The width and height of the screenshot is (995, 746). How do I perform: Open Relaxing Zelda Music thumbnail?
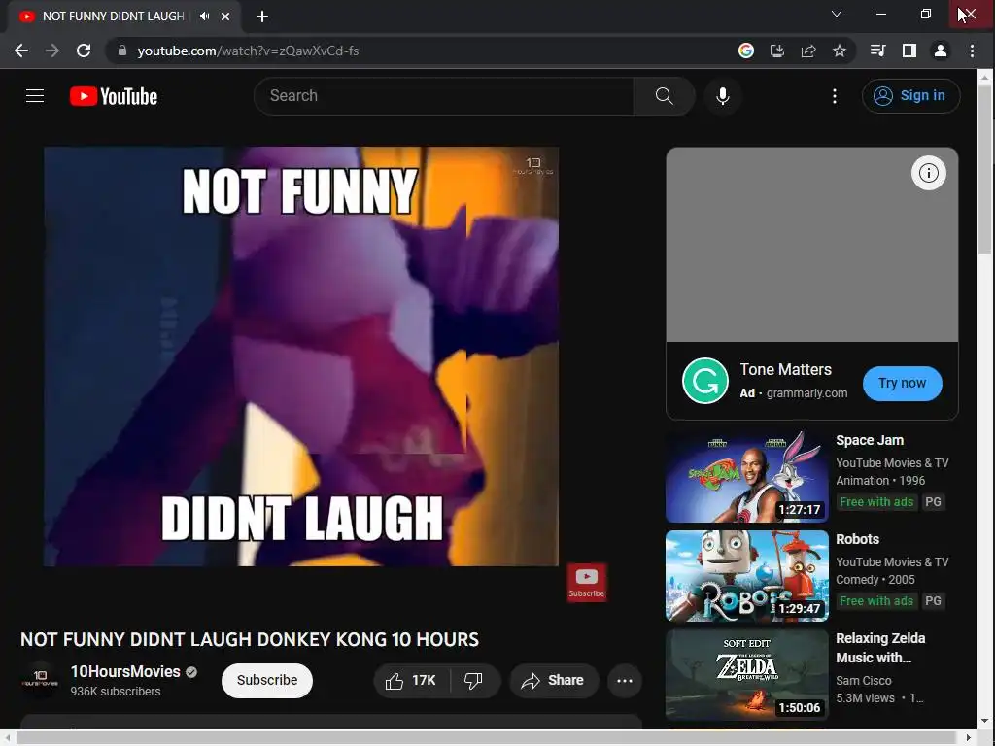pyautogui.click(x=747, y=674)
